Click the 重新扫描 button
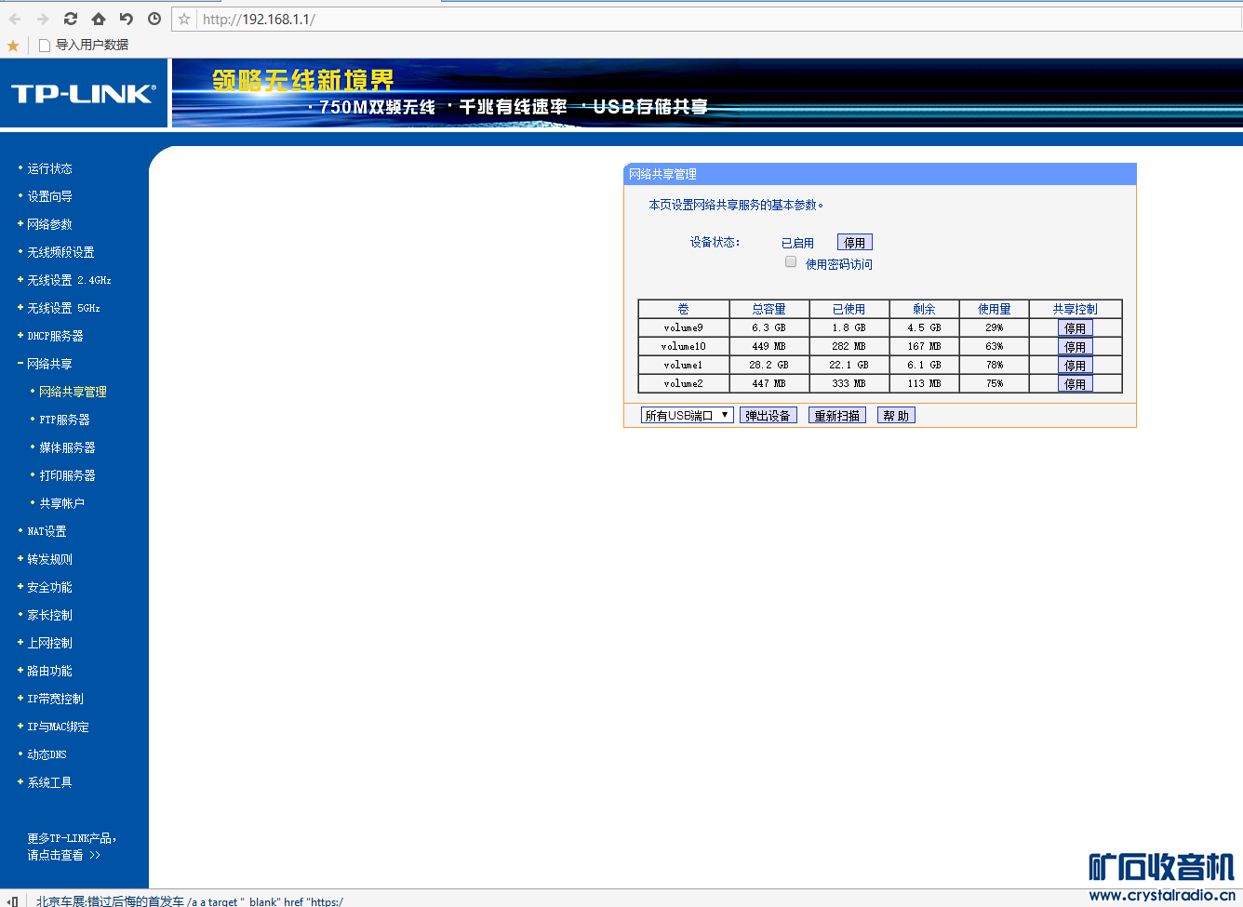This screenshot has width=1243, height=907. pyautogui.click(x=836, y=415)
